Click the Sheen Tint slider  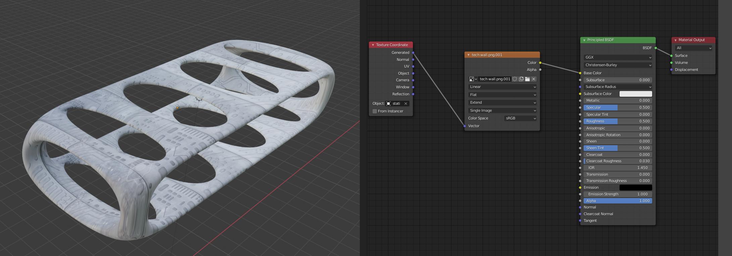pos(618,148)
